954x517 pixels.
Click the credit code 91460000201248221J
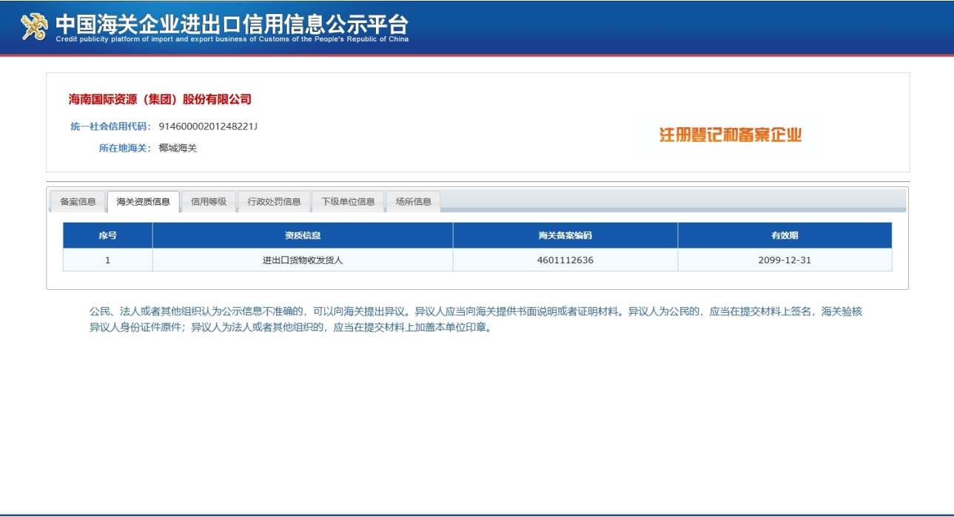[208, 126]
